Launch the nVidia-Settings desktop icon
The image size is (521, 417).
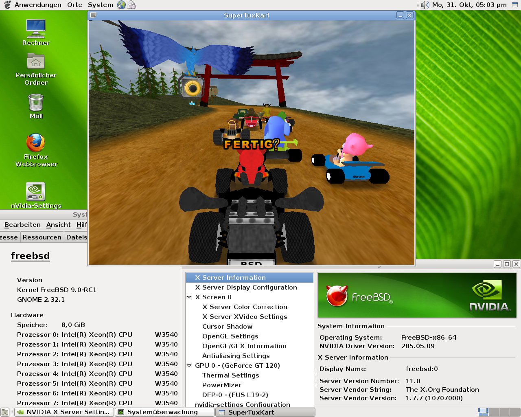[36, 195]
